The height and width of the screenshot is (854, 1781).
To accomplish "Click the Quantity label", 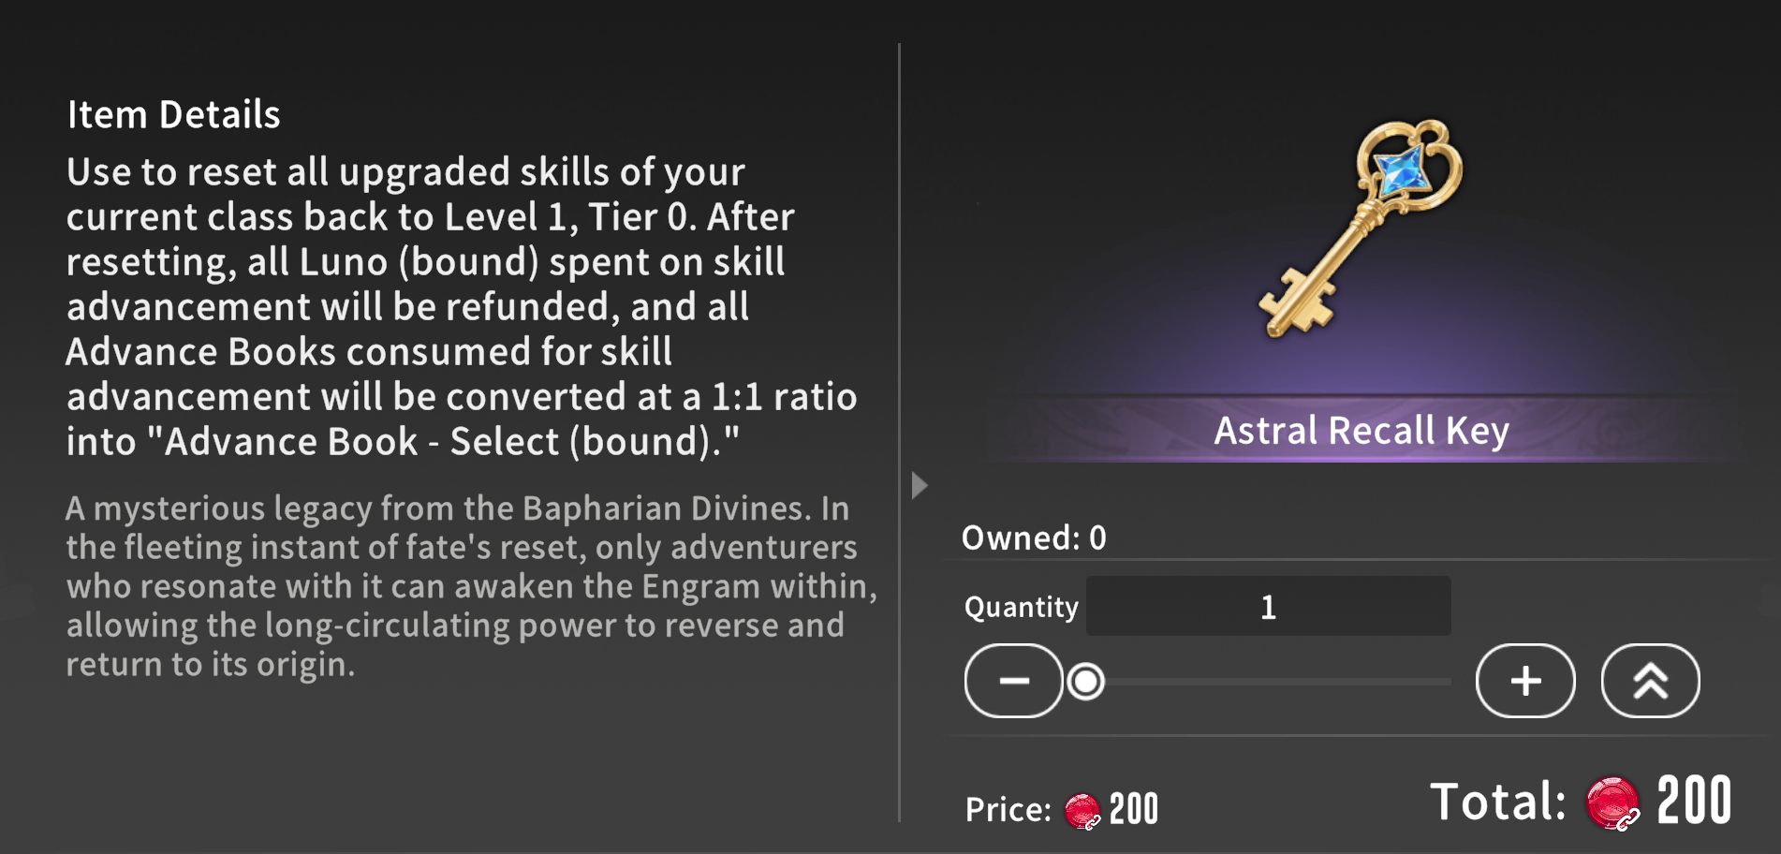I will [1022, 607].
